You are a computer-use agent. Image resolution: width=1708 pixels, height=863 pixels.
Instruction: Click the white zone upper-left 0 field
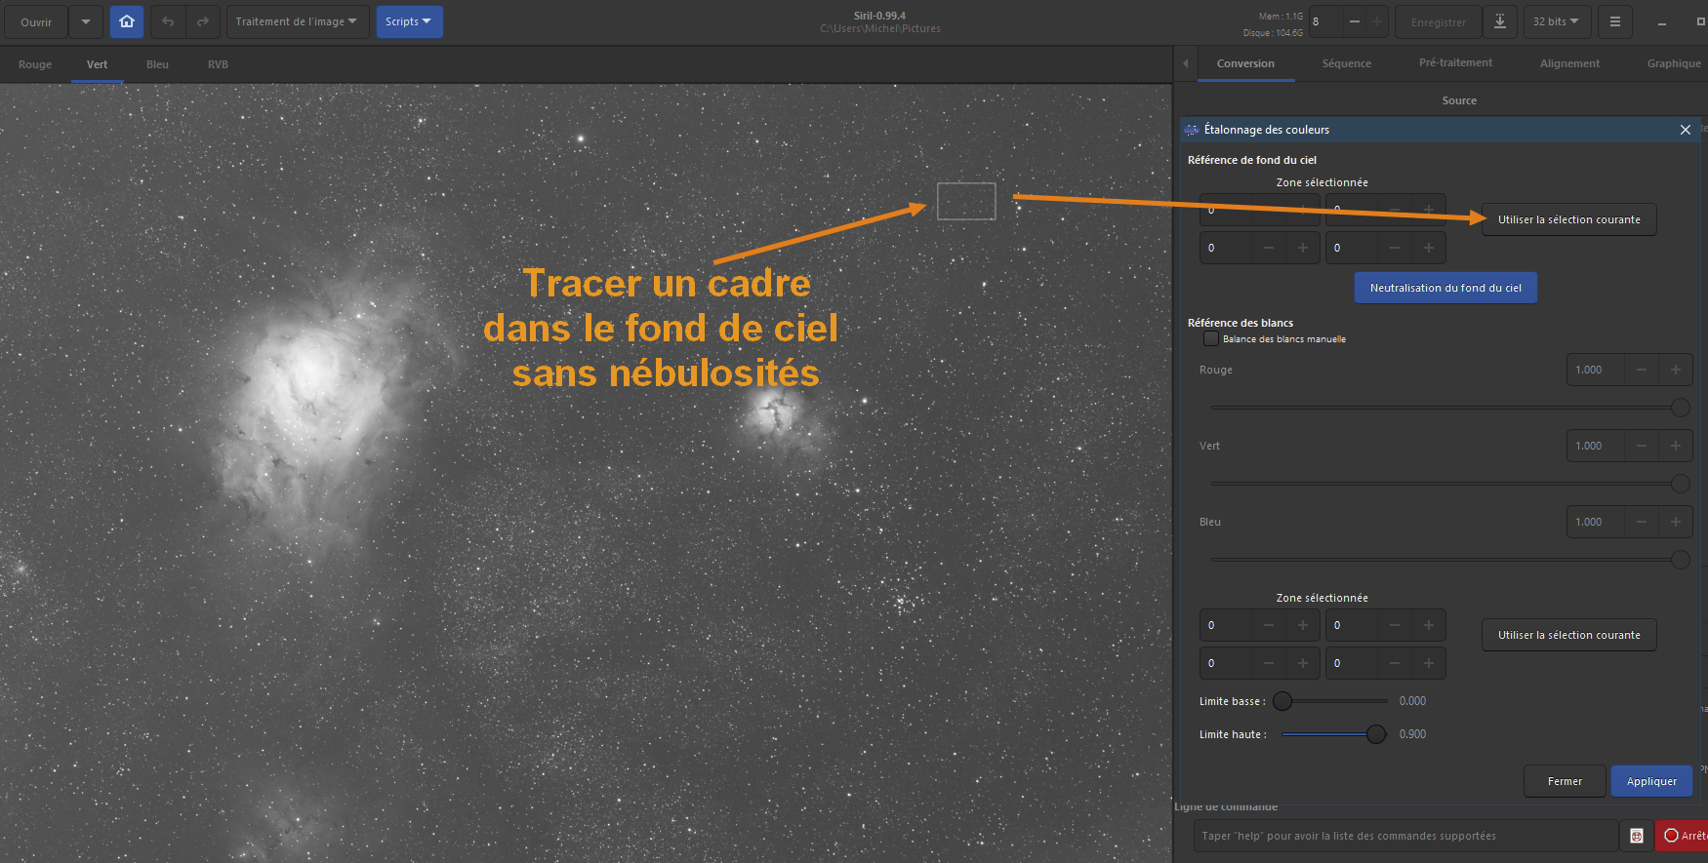[1227, 625]
